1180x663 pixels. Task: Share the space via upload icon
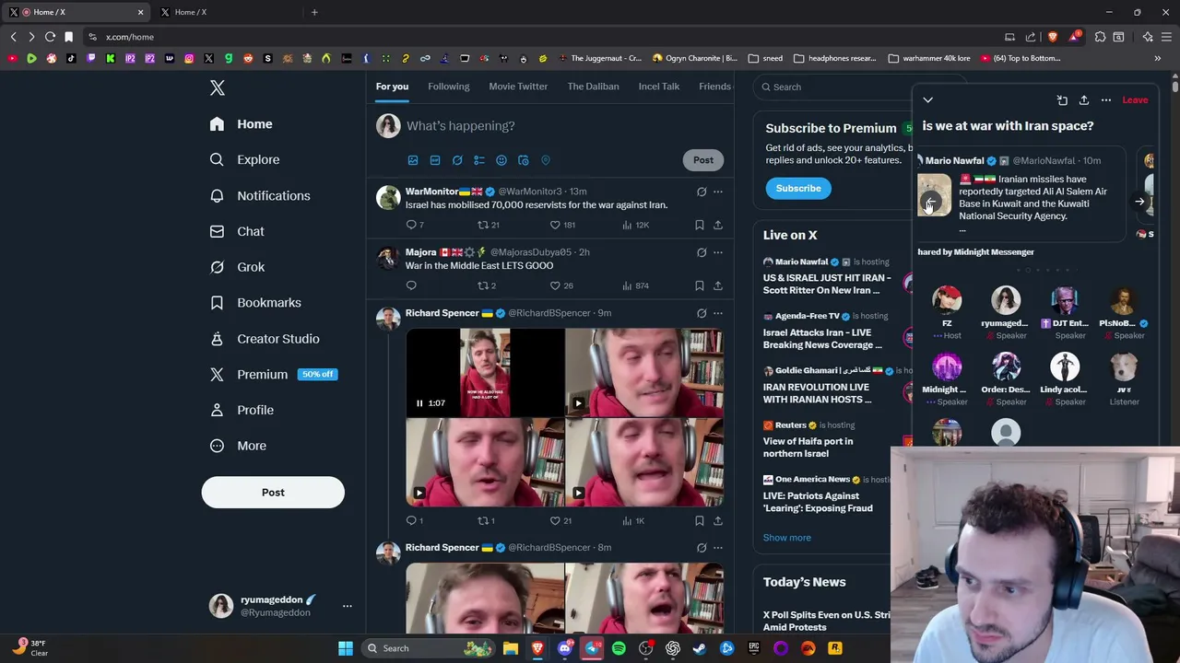point(1084,99)
